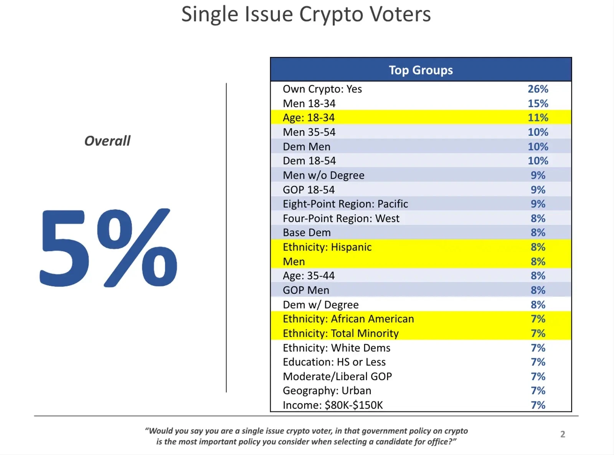Click the survey question footnote text
The image size is (614, 455).
(306, 436)
